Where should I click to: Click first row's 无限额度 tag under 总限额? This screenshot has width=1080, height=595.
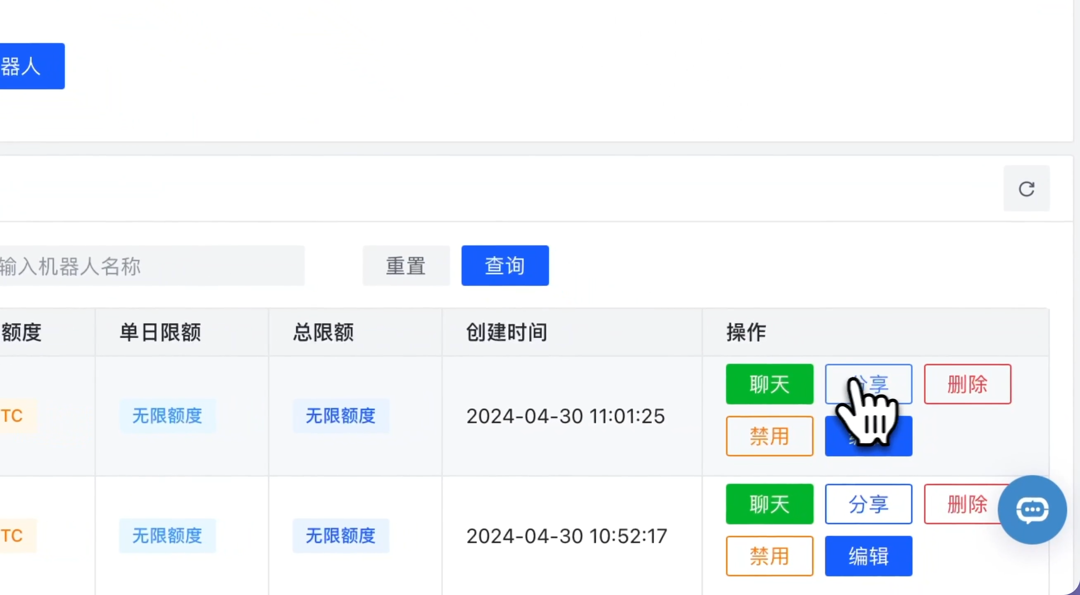pos(340,416)
